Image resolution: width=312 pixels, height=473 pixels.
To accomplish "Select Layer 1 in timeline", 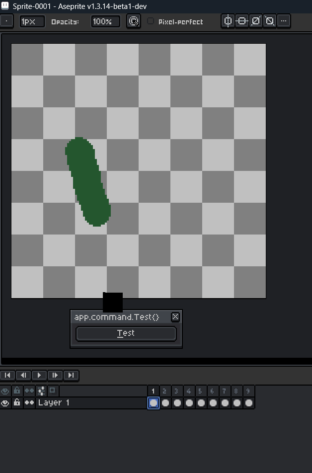I will click(91, 403).
